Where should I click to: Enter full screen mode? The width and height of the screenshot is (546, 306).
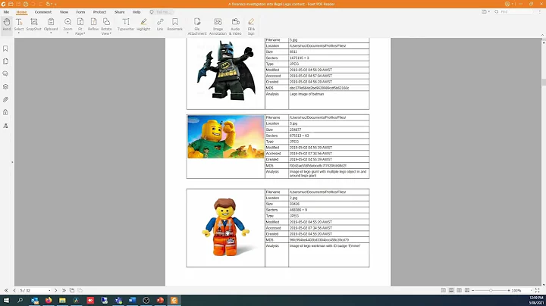tap(538, 290)
